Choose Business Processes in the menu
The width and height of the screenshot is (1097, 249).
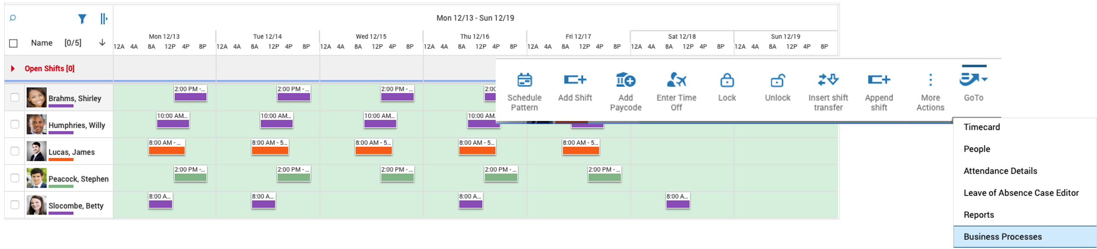[1002, 237]
